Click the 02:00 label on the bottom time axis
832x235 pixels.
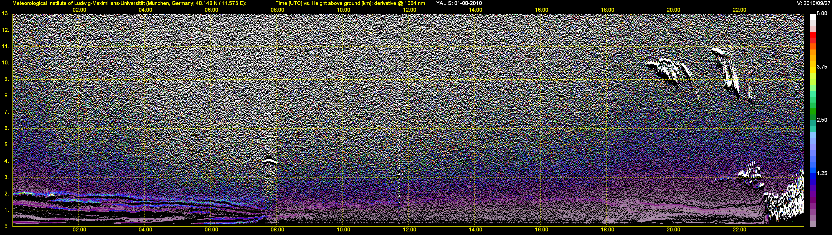click(x=79, y=230)
